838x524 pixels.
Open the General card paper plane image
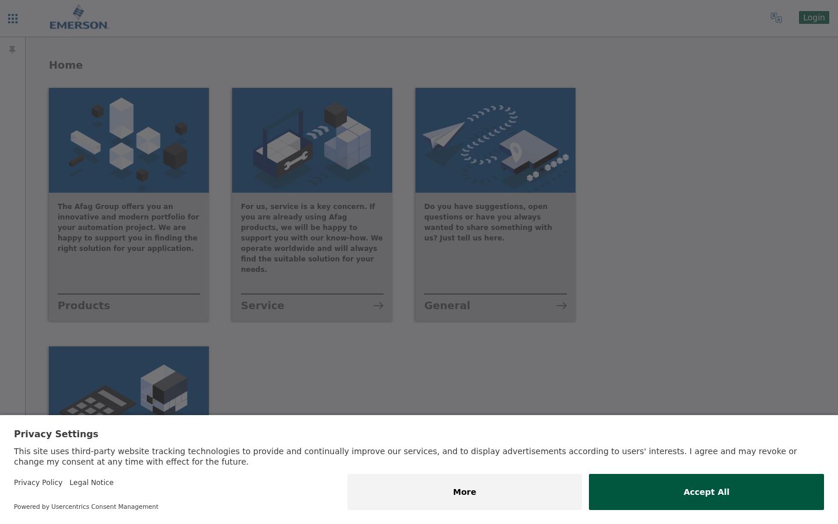click(495, 140)
